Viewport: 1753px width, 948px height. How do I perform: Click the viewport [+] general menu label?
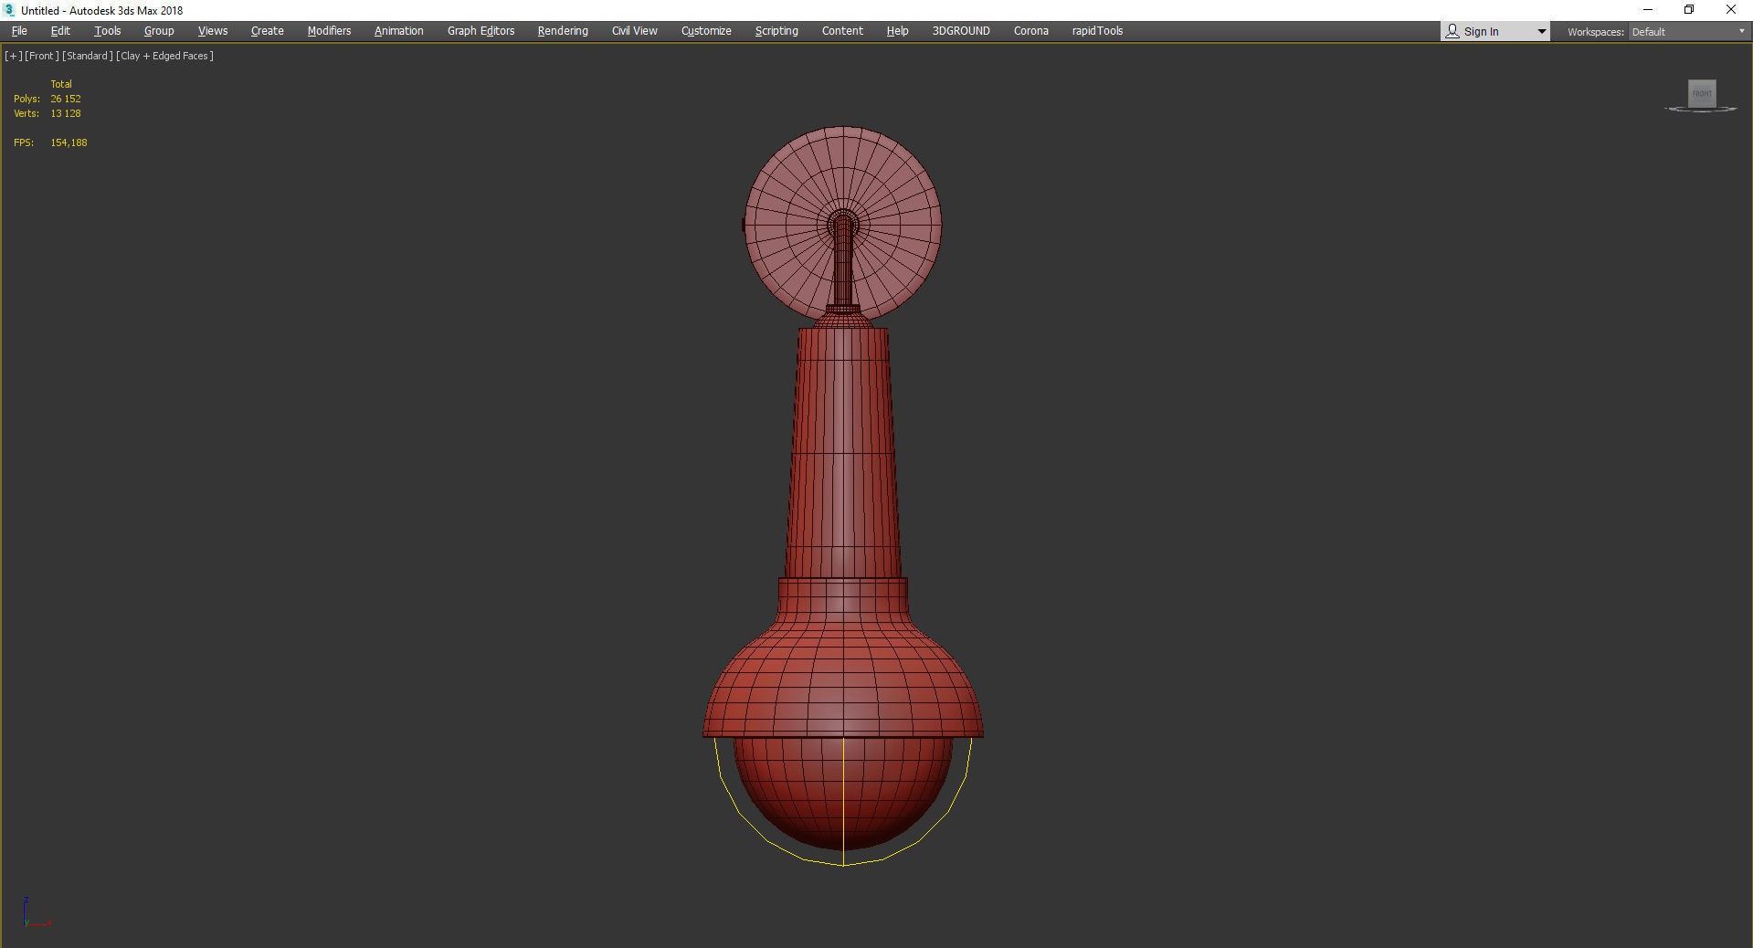point(14,56)
